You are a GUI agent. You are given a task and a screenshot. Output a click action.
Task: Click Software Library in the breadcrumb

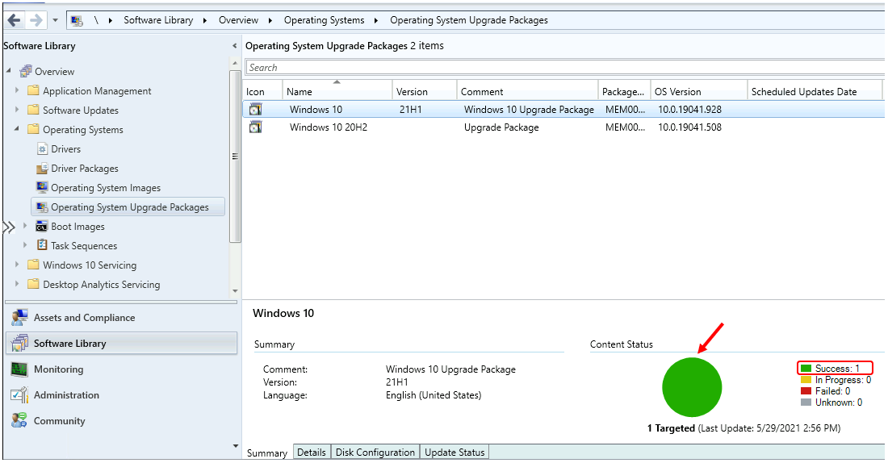tap(158, 20)
